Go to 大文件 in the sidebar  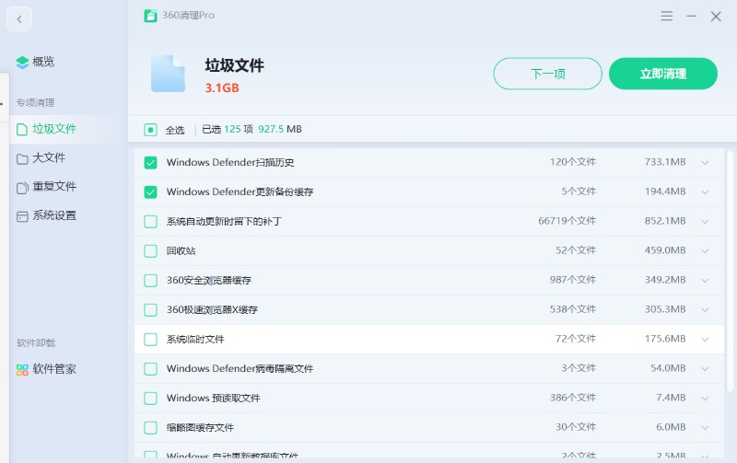point(49,158)
